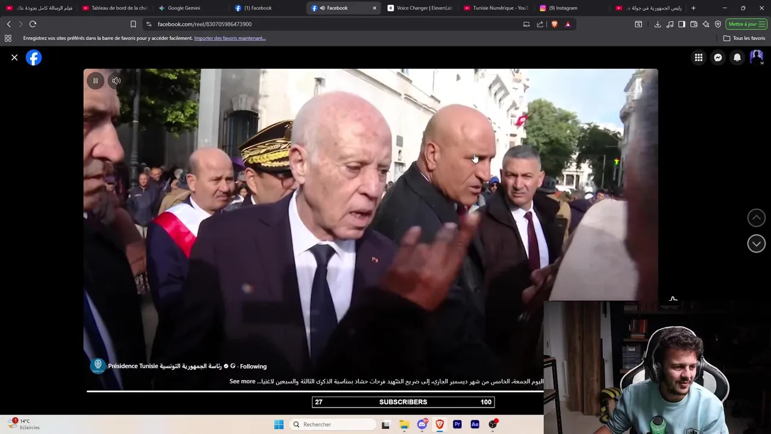
Task: Mute the reel audio
Action: [116, 81]
